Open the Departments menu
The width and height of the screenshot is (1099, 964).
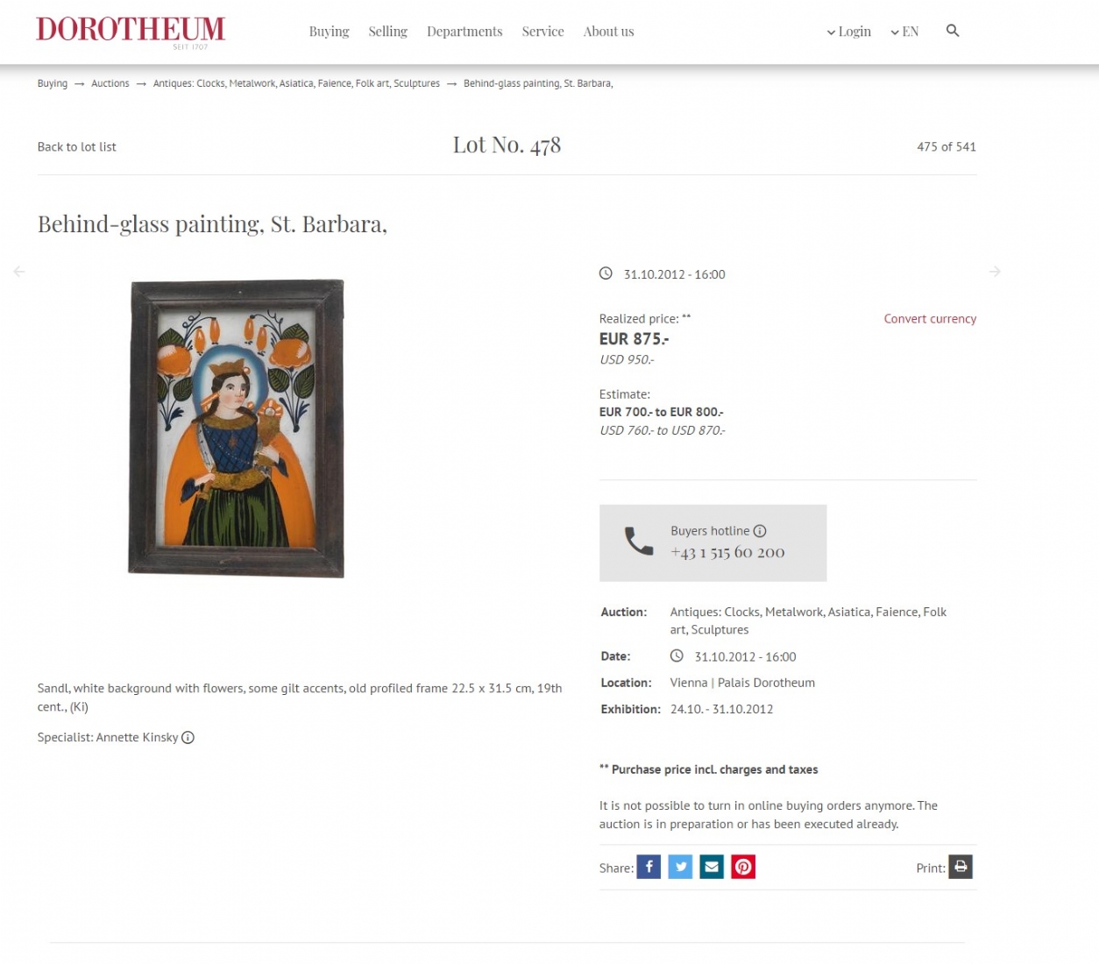[464, 32]
